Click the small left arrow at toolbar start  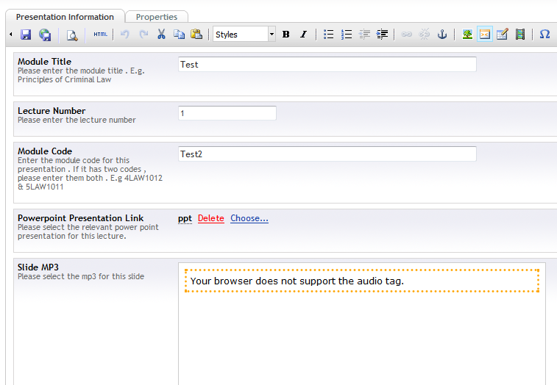click(11, 35)
